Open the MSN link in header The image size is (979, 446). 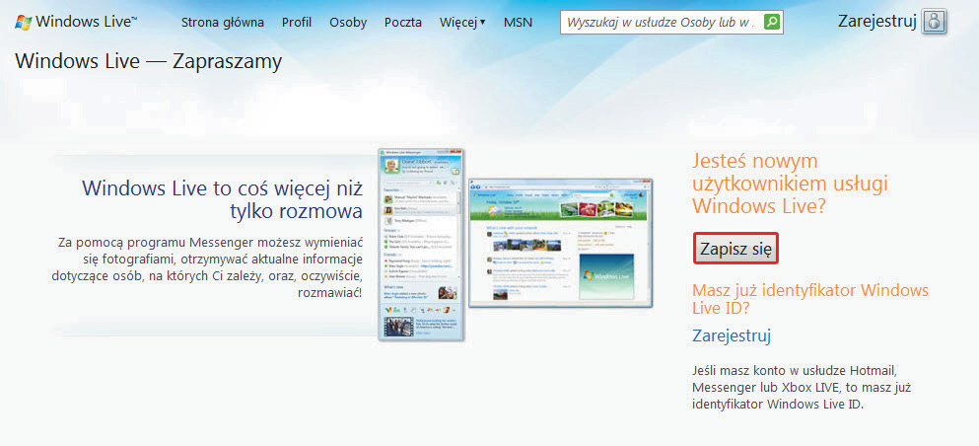tap(518, 22)
